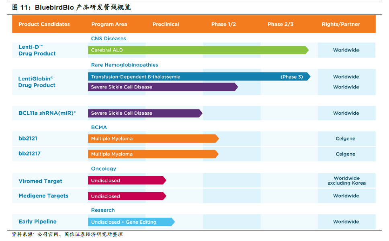This screenshot has height=241, width=389.
Task: Select the 'Research' section label
Action: pyautogui.click(x=103, y=210)
